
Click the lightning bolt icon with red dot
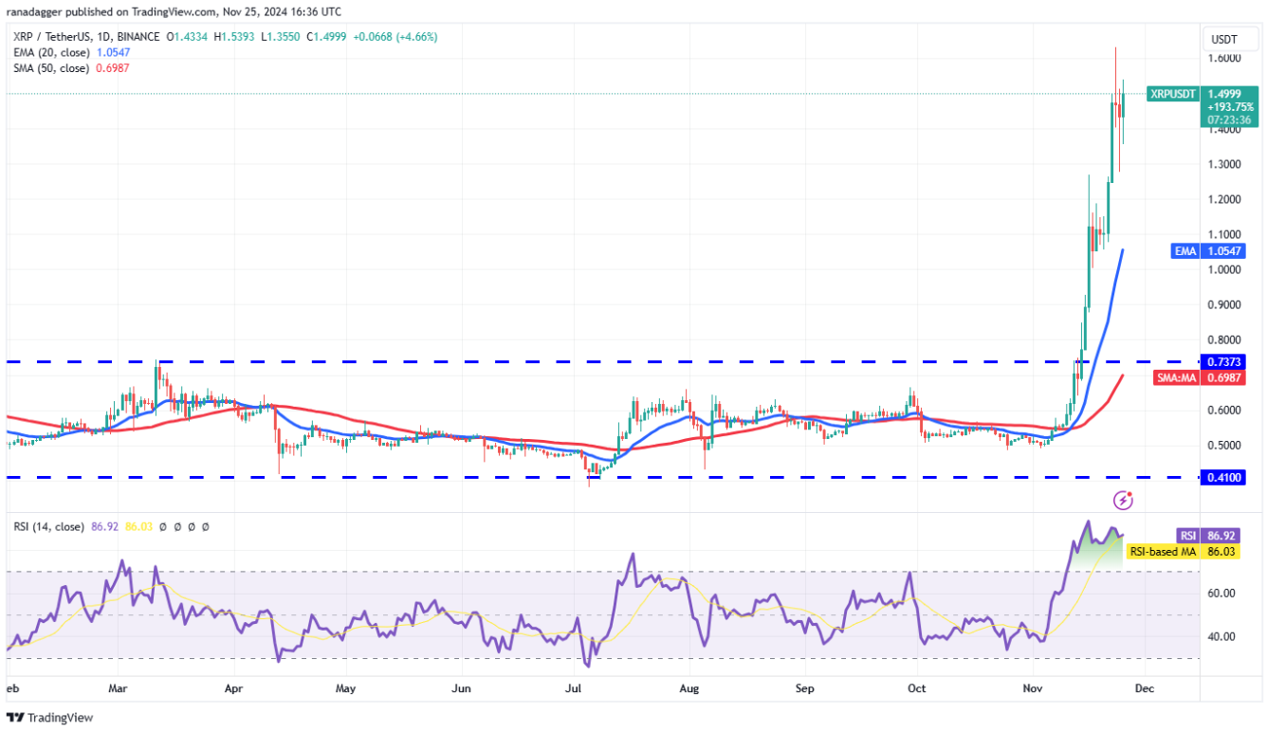point(1123,500)
